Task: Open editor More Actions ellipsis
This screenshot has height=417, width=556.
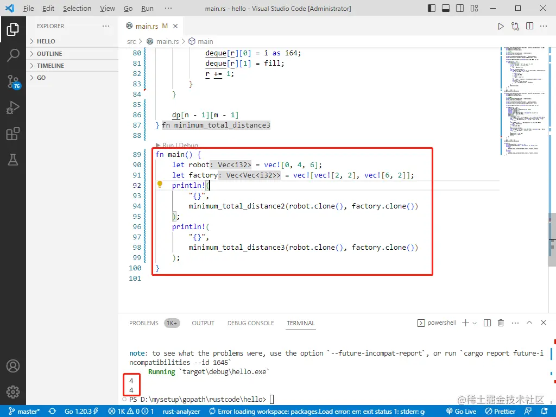Action: pyautogui.click(x=544, y=26)
